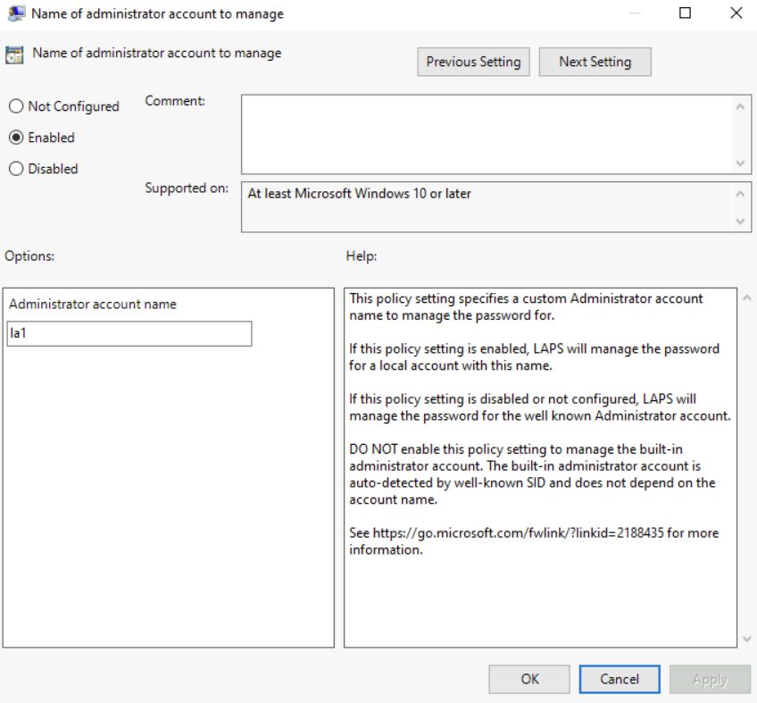
Task: Click 'Name of administrator account to manage' heading
Action: point(157,53)
